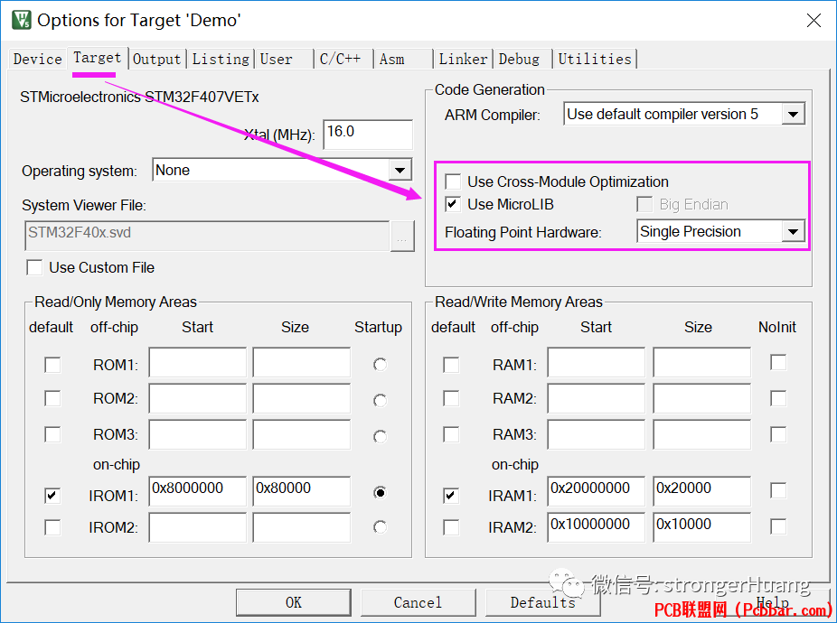
Task: Go to the Listing tab
Action: pos(221,59)
